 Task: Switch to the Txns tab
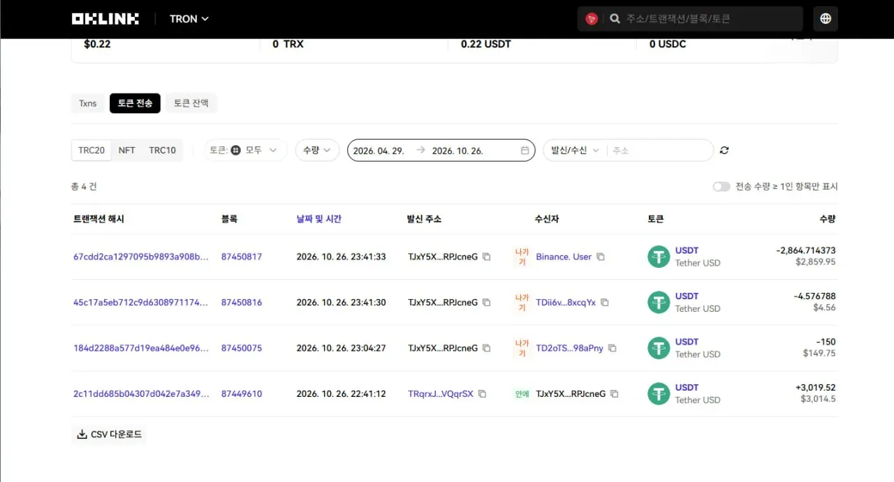pyautogui.click(x=88, y=103)
